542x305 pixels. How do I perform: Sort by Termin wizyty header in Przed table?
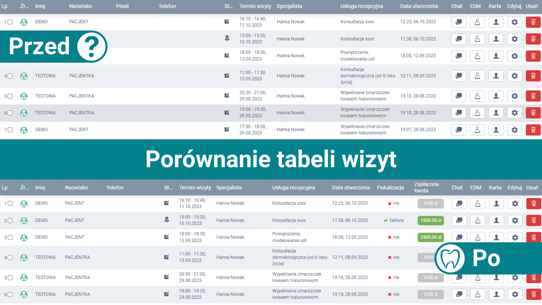point(255,6)
